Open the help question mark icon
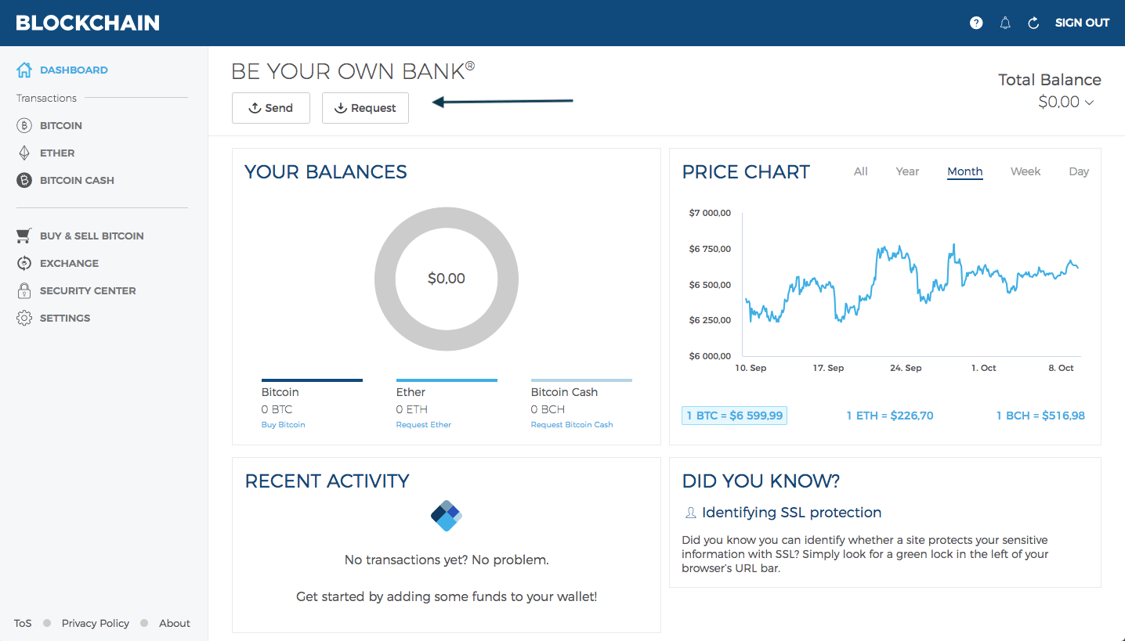 point(975,23)
